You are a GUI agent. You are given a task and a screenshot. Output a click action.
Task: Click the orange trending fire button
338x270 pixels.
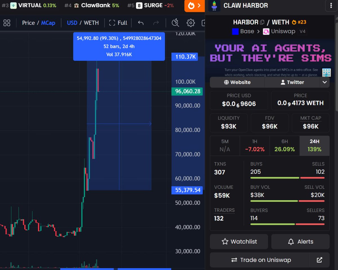194,6
